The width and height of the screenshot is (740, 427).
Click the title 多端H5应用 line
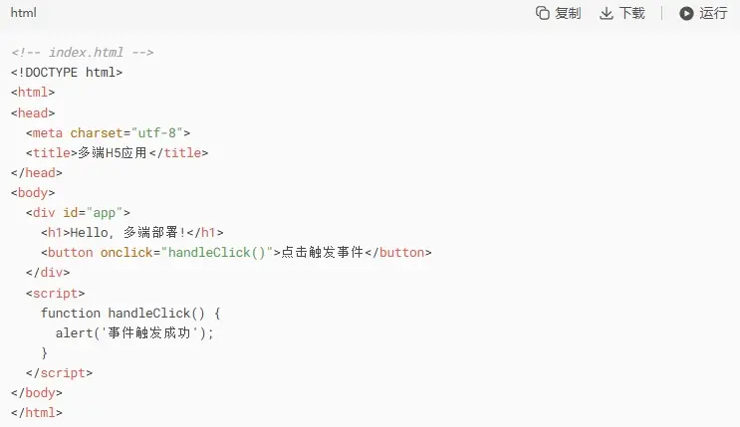click(118, 152)
